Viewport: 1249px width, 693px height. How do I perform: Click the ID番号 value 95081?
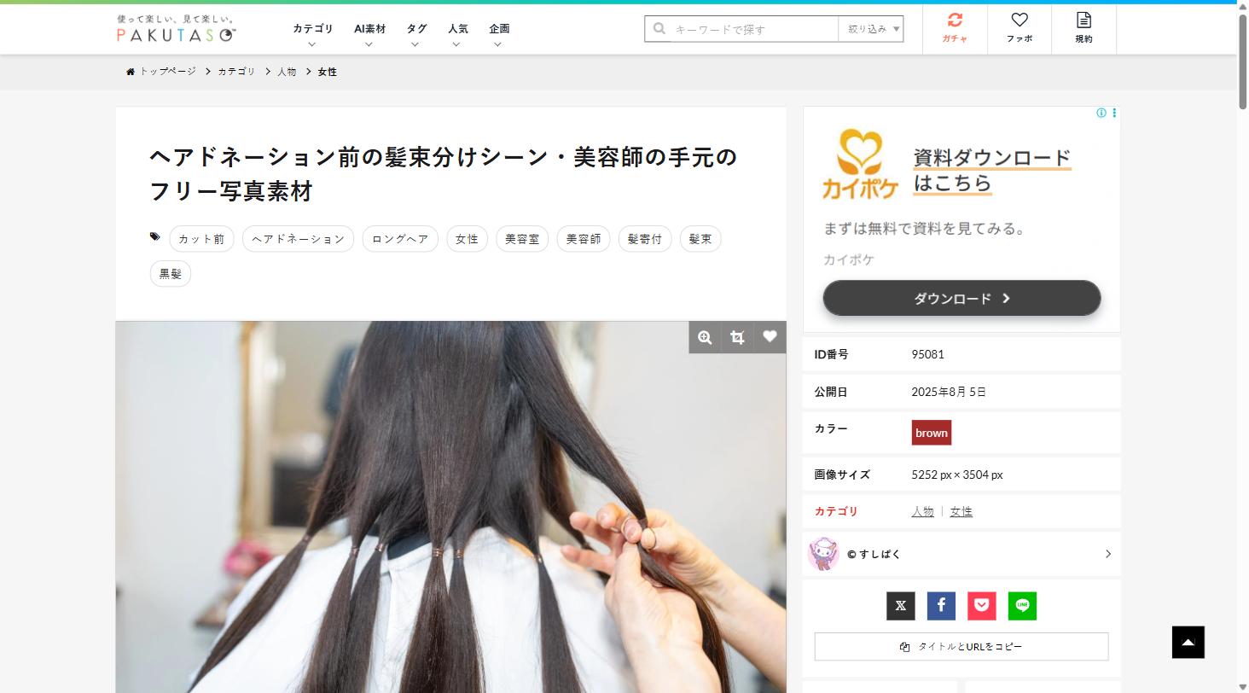pos(927,354)
